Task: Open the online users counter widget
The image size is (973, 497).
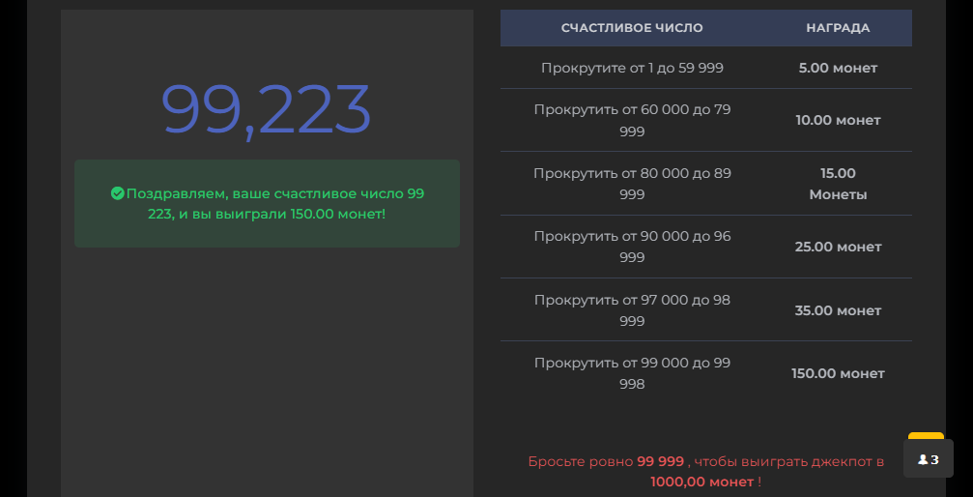Action: click(928, 459)
